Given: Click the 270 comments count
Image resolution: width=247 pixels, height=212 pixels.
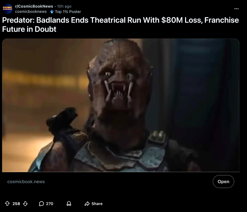Looking at the screenshot, I should [50, 204].
